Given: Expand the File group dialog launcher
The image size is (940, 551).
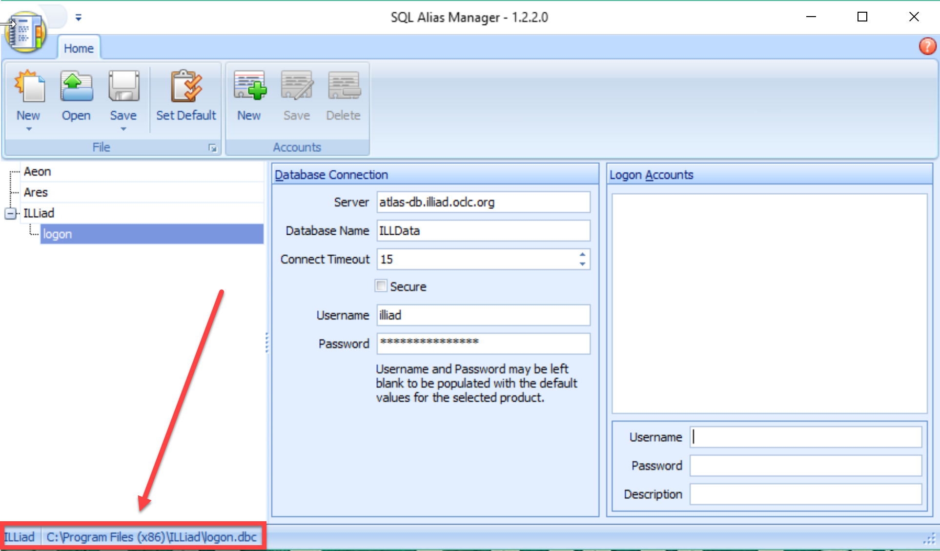Looking at the screenshot, I should point(213,148).
